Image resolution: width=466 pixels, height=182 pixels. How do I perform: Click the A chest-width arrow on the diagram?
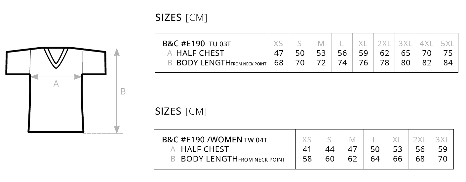point(56,77)
